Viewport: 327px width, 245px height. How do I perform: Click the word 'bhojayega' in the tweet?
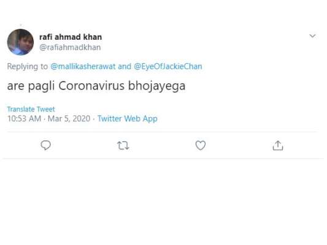[x=156, y=86]
